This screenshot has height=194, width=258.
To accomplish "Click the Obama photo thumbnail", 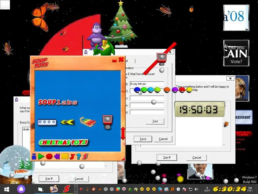I will point(200,172).
